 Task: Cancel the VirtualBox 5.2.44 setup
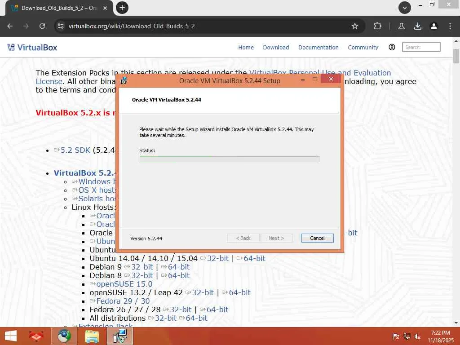[317, 238]
